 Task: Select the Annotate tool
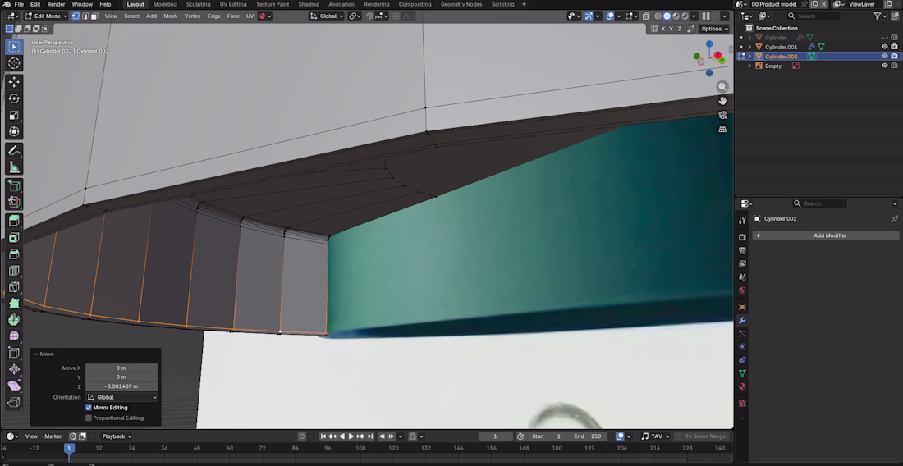14,151
